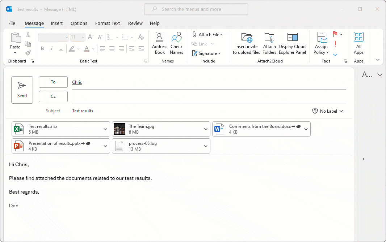
Task: Click the PowerPoint icon of Presentation of results.pptx
Action: point(19,146)
